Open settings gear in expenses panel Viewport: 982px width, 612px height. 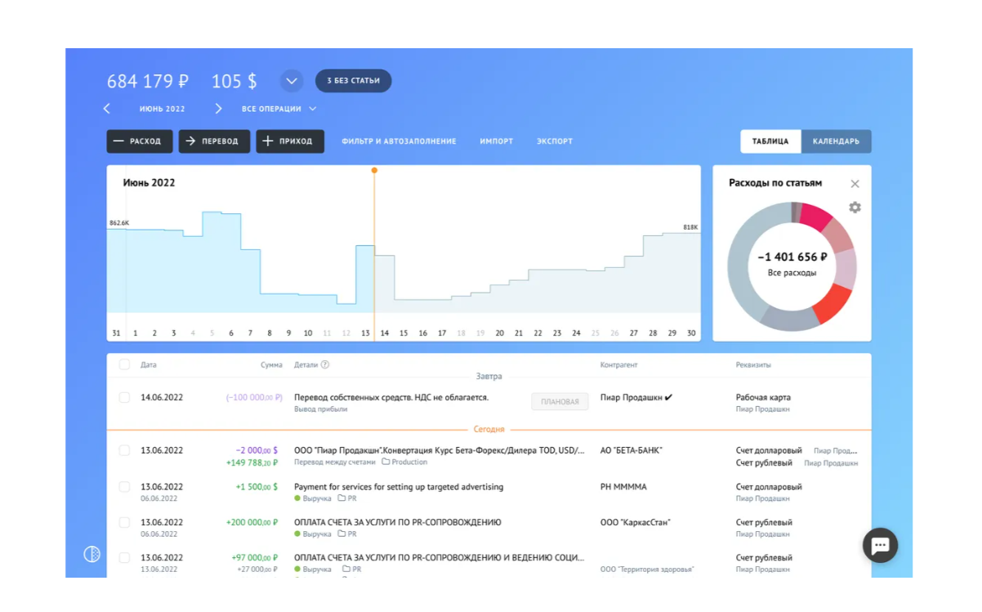coord(855,208)
